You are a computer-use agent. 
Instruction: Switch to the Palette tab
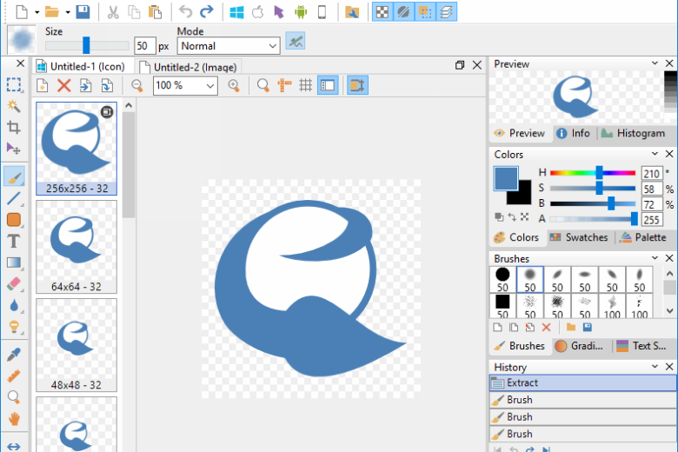tap(643, 237)
